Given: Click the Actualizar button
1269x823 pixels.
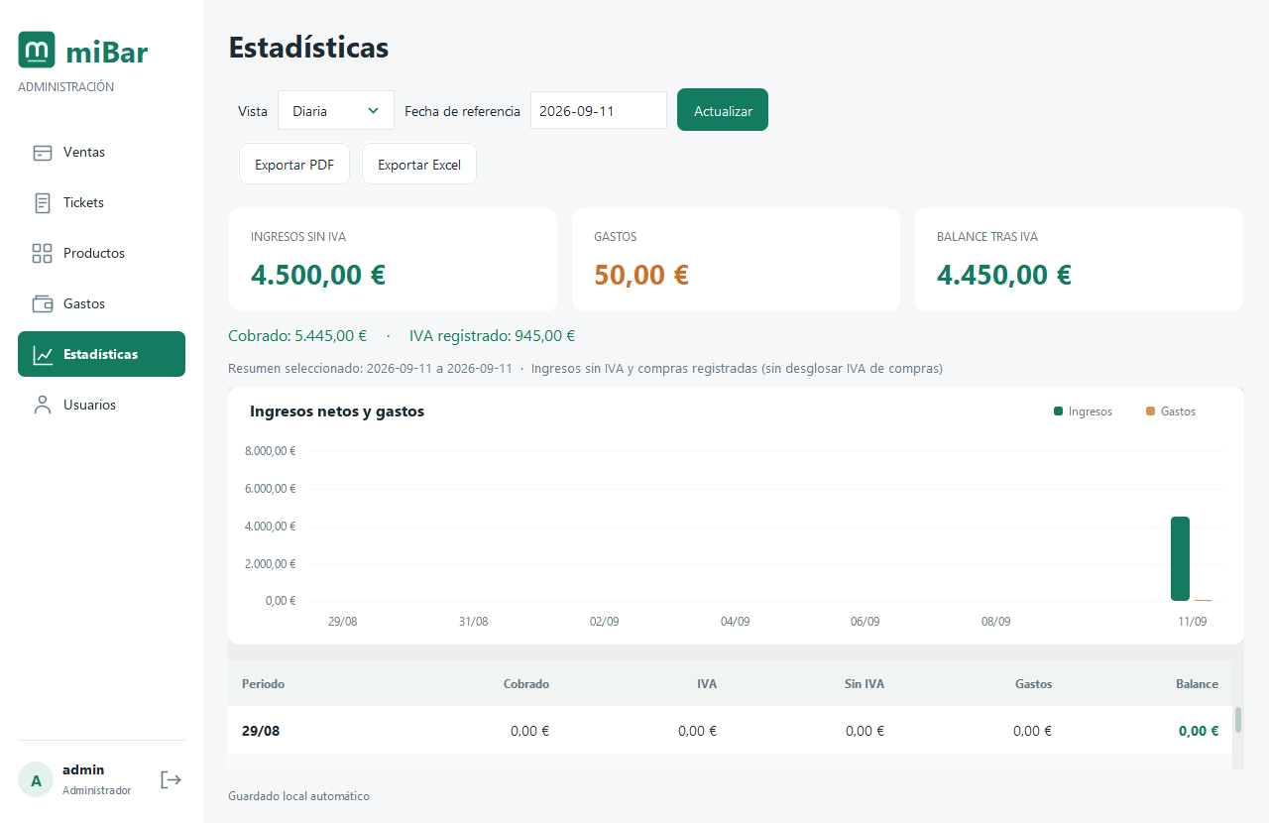Looking at the screenshot, I should [723, 110].
